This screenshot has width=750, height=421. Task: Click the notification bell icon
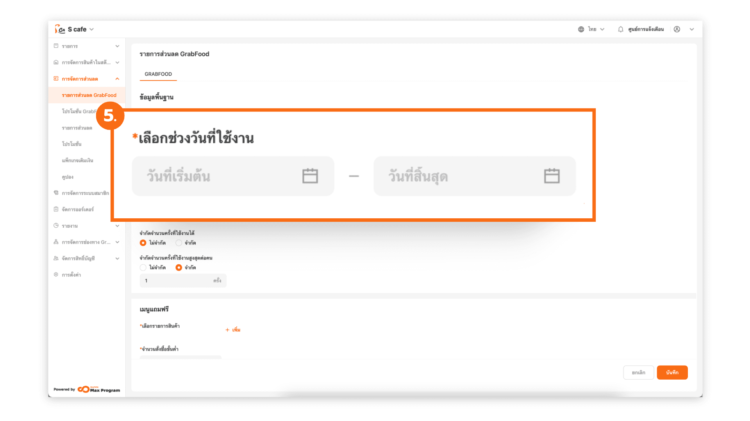pyautogui.click(x=620, y=29)
